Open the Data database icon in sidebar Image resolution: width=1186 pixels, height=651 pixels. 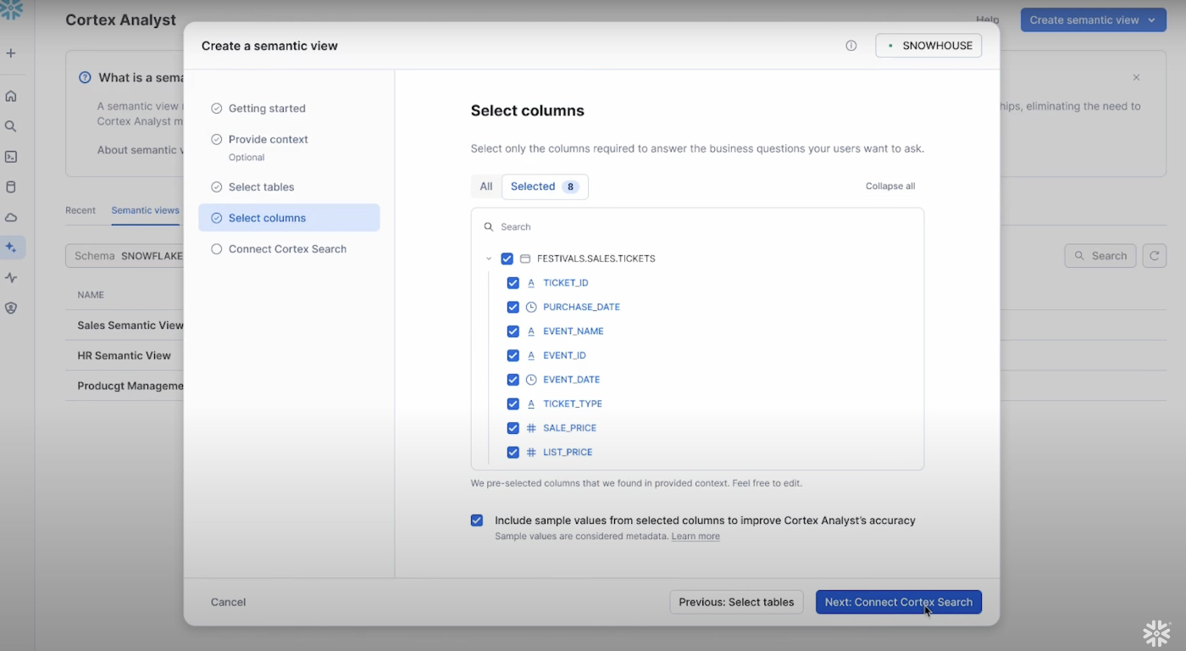tap(11, 187)
